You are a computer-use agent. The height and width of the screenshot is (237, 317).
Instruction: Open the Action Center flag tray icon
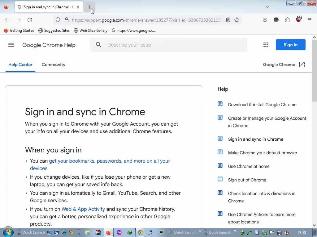coord(272,233)
